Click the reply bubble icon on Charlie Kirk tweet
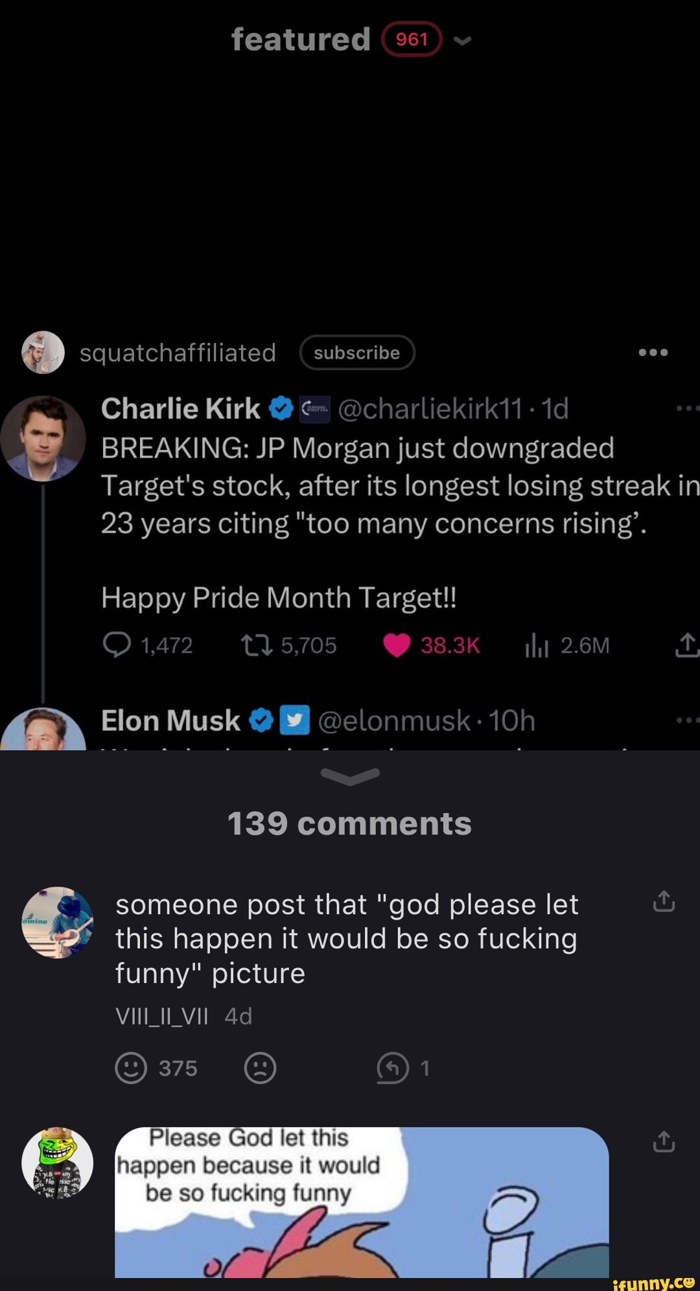This screenshot has height=1291, width=700. pyautogui.click(x=117, y=645)
